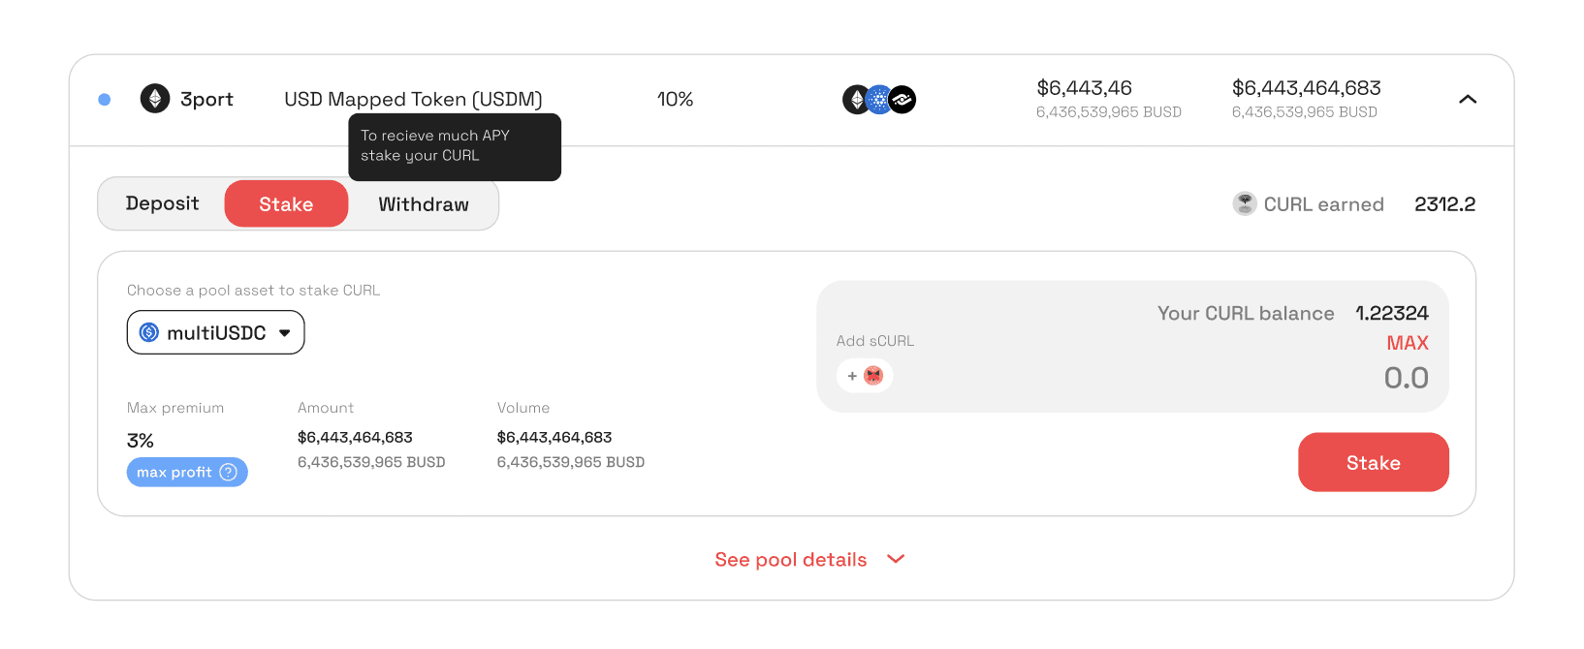Collapse the 3port pool row chevron
The height and width of the screenshot is (649, 1584).
click(1468, 100)
